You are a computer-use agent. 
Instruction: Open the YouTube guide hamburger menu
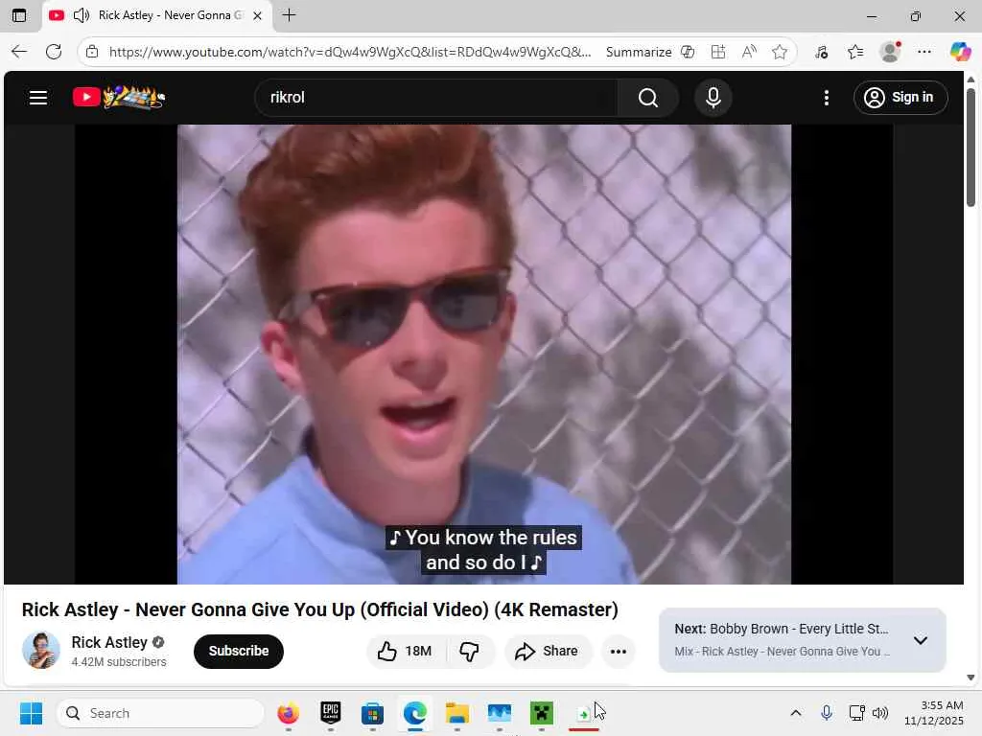point(38,98)
